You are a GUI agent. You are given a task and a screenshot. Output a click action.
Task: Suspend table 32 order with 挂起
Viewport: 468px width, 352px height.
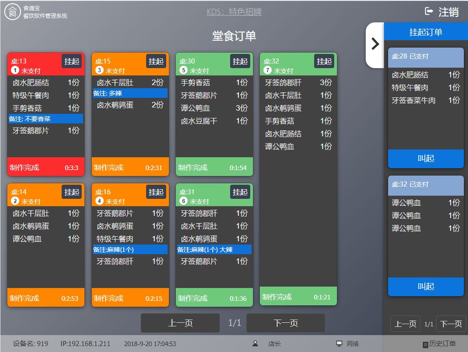324,61
